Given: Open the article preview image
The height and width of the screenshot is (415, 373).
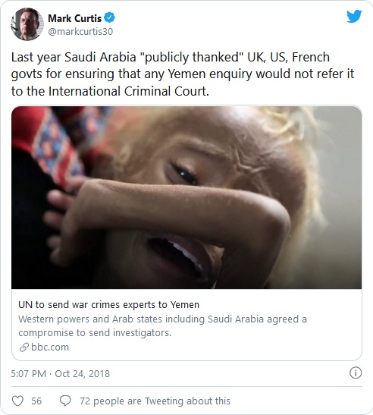Looking at the screenshot, I should 186,197.
